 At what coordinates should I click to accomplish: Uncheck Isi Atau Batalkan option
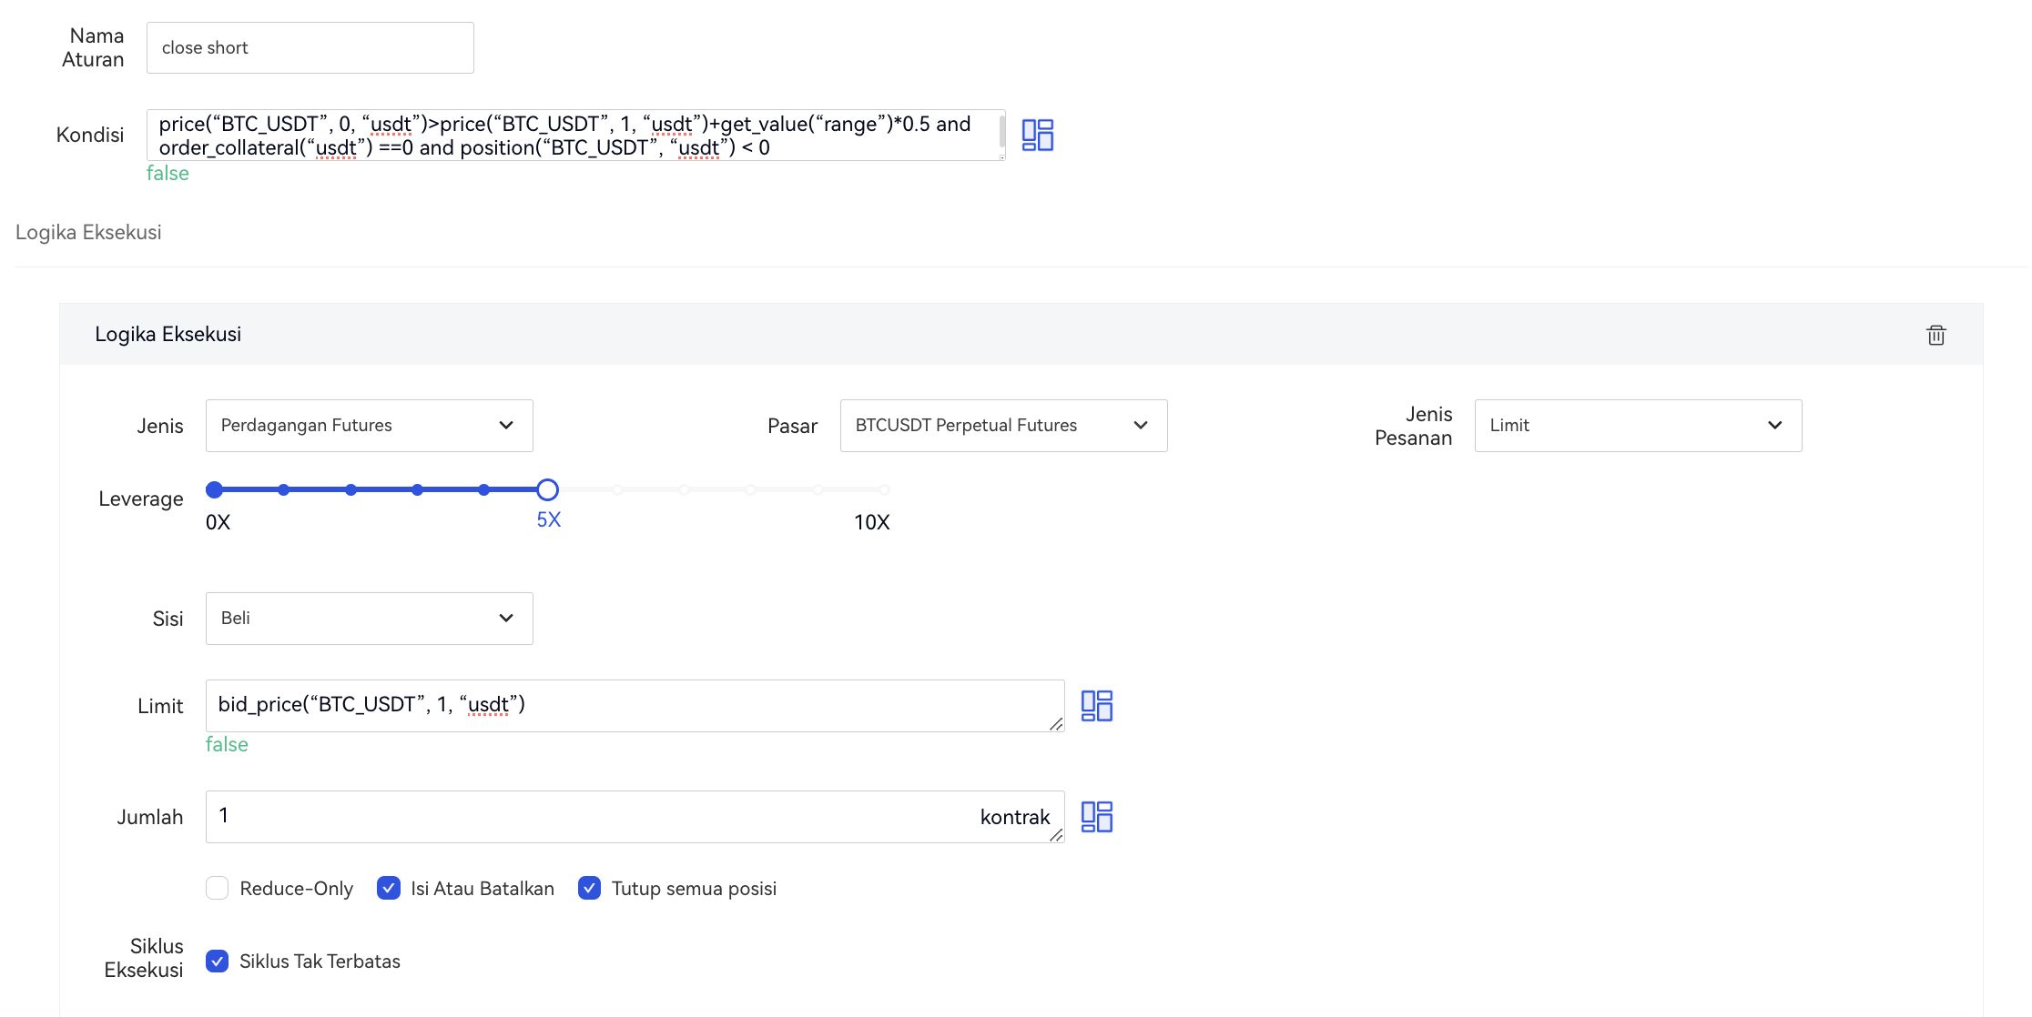389,888
